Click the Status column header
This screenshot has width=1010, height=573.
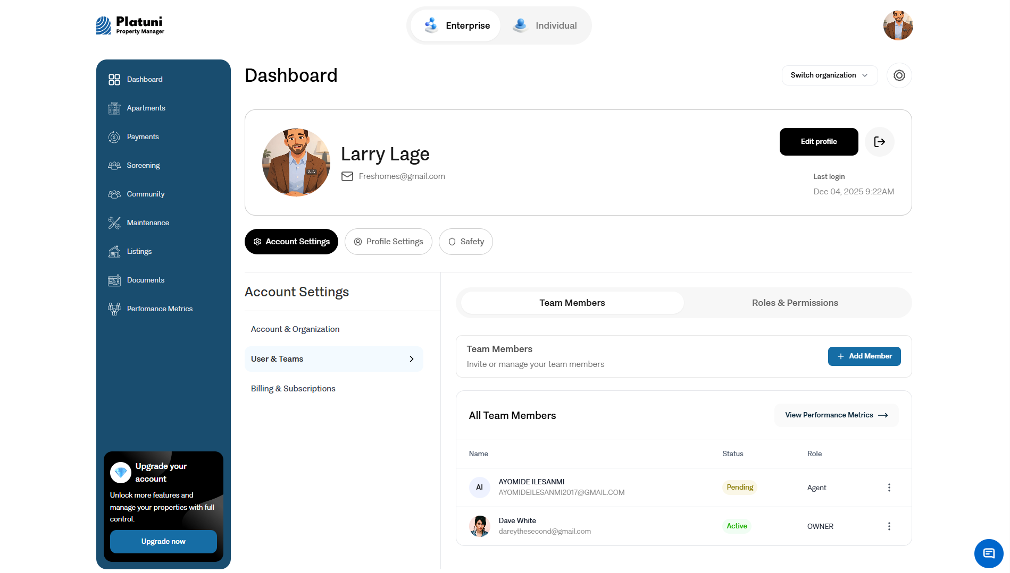[733, 454]
